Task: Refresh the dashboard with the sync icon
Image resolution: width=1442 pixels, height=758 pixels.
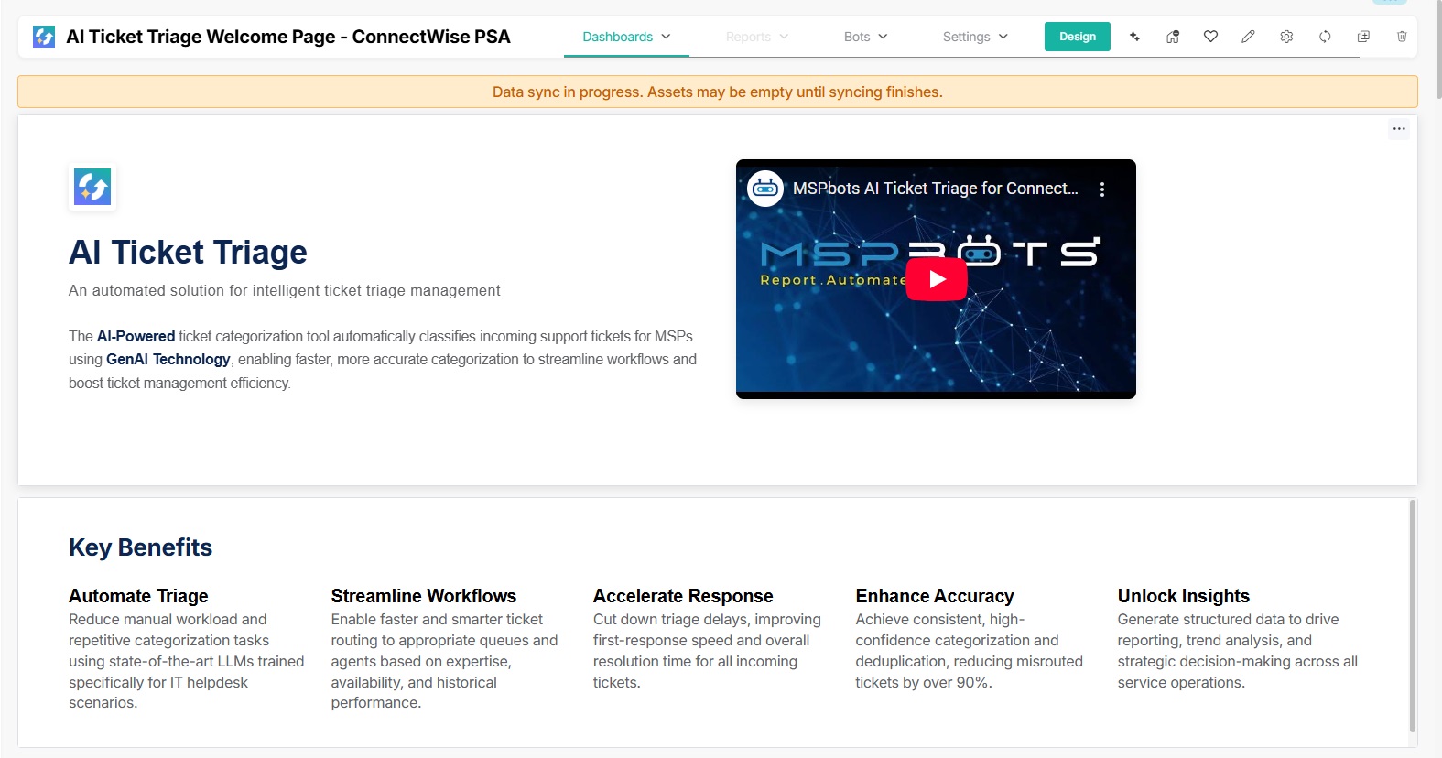Action: (x=1325, y=37)
